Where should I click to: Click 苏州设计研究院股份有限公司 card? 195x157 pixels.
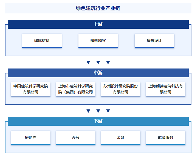pos(121,89)
